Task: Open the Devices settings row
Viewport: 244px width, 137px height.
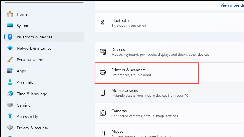Action: coord(169,52)
